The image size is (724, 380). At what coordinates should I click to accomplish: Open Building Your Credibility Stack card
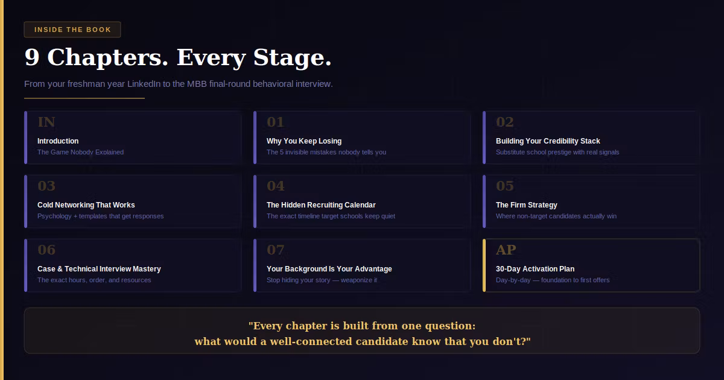[591, 138]
